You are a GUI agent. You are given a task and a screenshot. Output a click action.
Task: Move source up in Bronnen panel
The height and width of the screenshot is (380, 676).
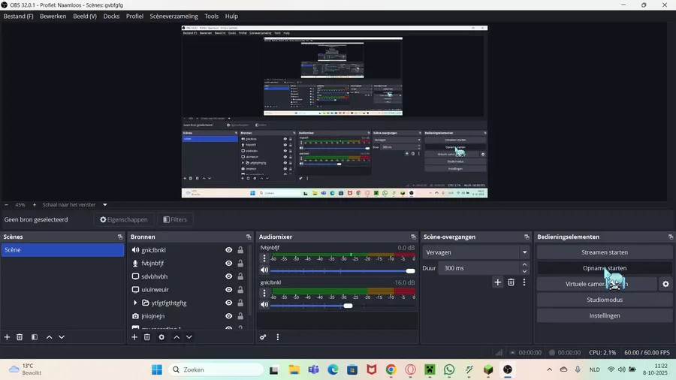click(177, 337)
